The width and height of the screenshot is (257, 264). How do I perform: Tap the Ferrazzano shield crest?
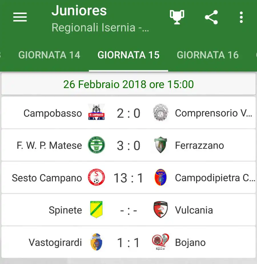click(x=160, y=145)
